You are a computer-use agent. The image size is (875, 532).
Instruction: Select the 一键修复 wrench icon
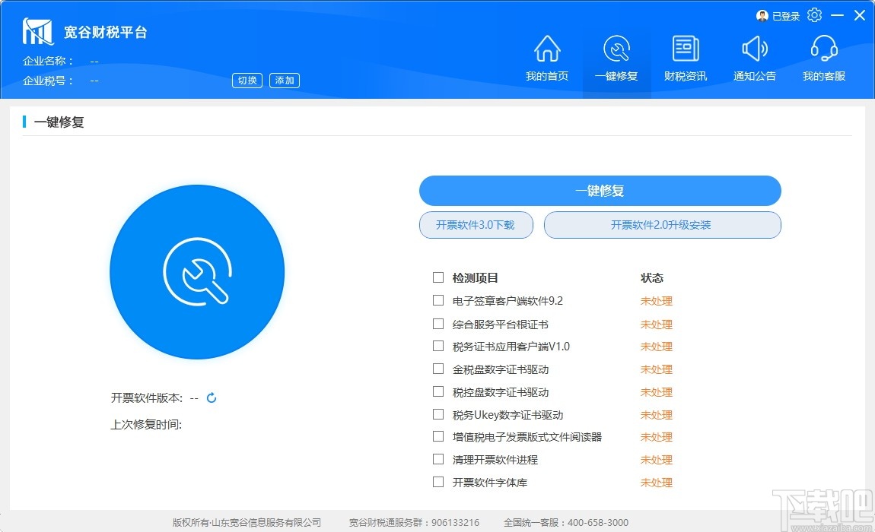(x=616, y=49)
